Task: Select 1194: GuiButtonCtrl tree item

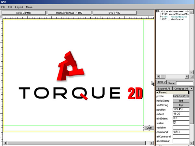Action: click(x=174, y=17)
